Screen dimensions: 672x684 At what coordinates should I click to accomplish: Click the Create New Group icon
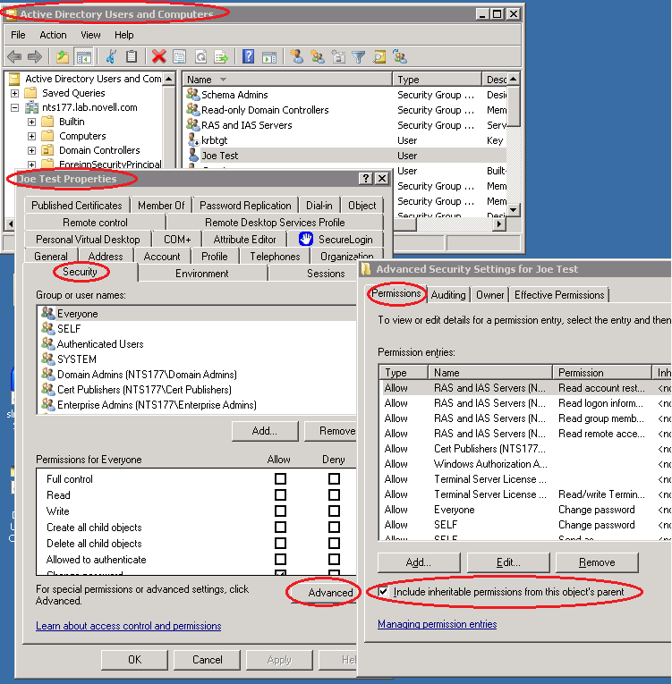point(318,56)
